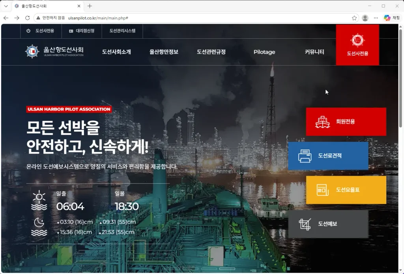Click the page vertical scrollbar thumb
This screenshot has width=404, height=274.
[x=401, y=77]
